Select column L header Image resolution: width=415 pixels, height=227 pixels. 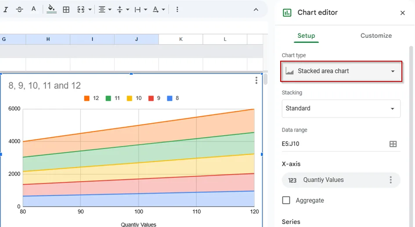point(225,39)
